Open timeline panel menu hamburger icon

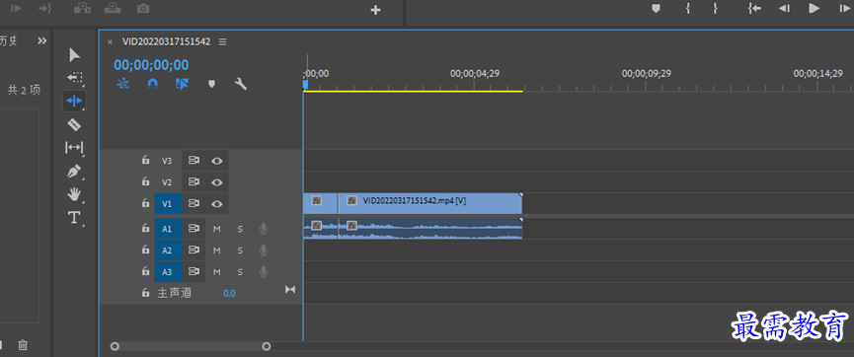[222, 41]
